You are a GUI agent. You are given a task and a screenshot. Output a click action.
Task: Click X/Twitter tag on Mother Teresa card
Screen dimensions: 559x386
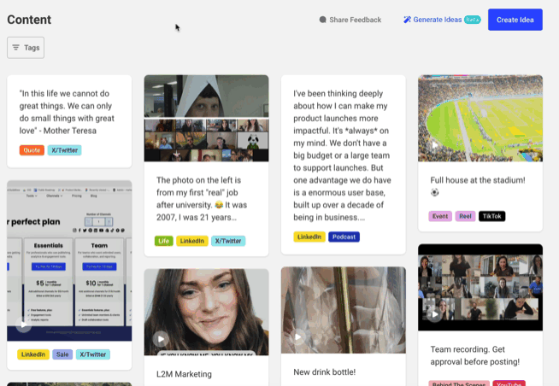click(65, 150)
